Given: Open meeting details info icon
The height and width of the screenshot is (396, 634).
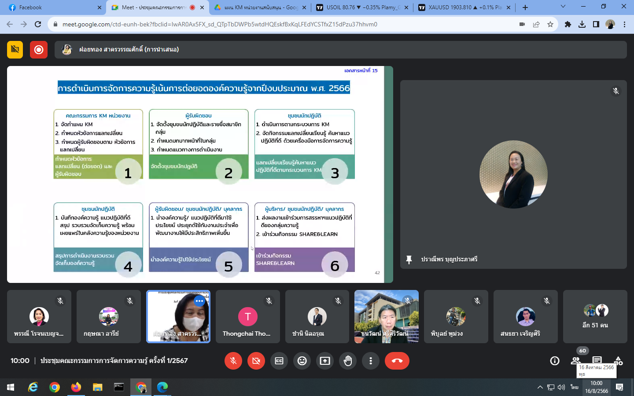Looking at the screenshot, I should (555, 361).
